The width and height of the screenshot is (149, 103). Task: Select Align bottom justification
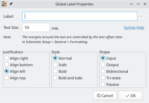click(18, 65)
